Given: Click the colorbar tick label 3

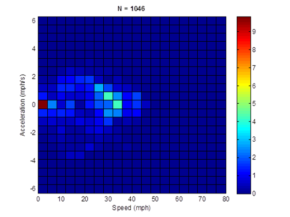Looking at the screenshot, I should (x=254, y=139).
